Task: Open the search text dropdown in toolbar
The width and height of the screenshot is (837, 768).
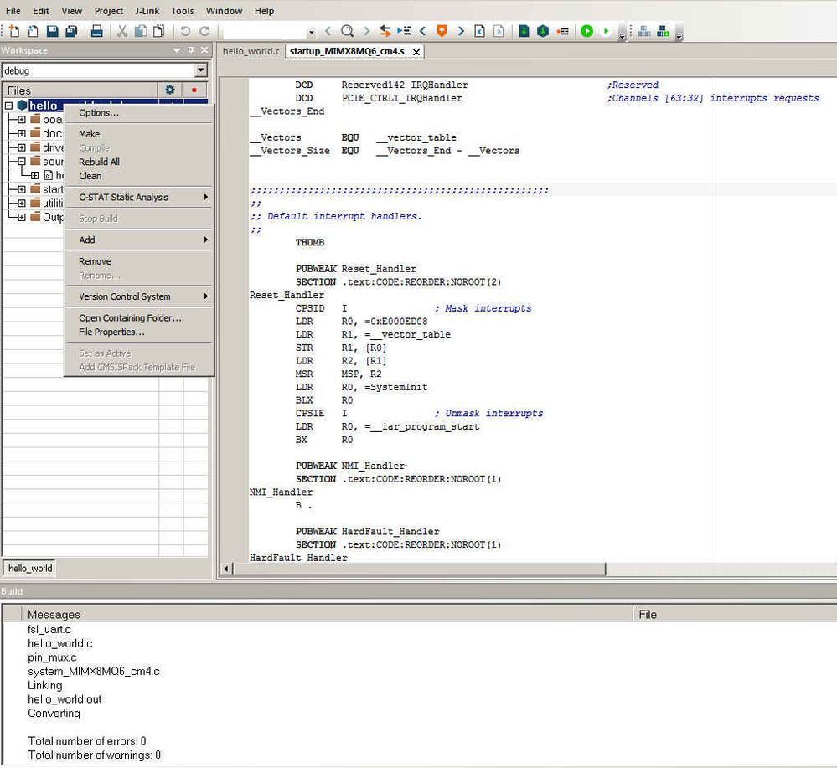Action: click(x=312, y=32)
